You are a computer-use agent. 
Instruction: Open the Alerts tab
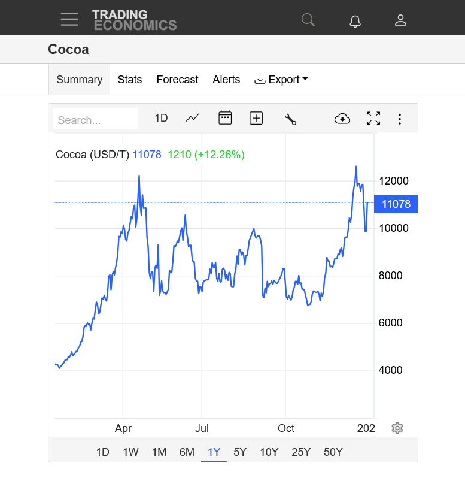226,80
